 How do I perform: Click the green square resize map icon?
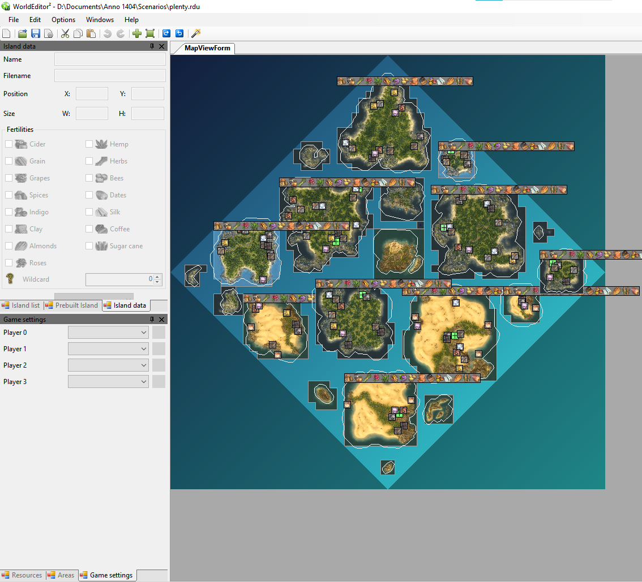[150, 33]
